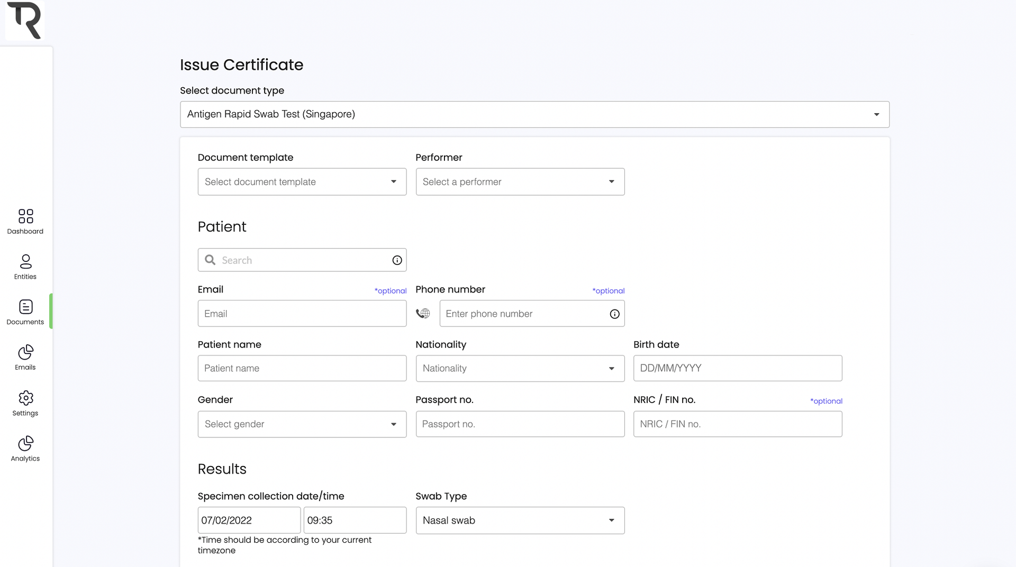The image size is (1016, 567).
Task: Click the magnifier icon in patient search
Action: [x=210, y=260]
